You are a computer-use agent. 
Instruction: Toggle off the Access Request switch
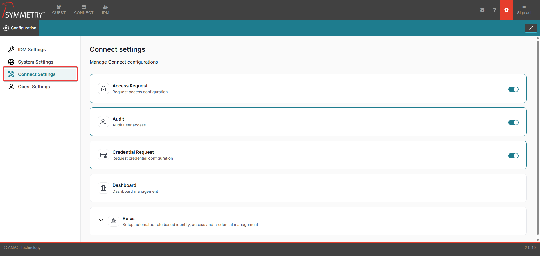(x=513, y=89)
